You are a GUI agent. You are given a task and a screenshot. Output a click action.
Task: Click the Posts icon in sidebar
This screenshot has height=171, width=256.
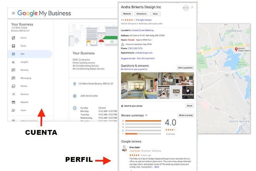pos(13,46)
